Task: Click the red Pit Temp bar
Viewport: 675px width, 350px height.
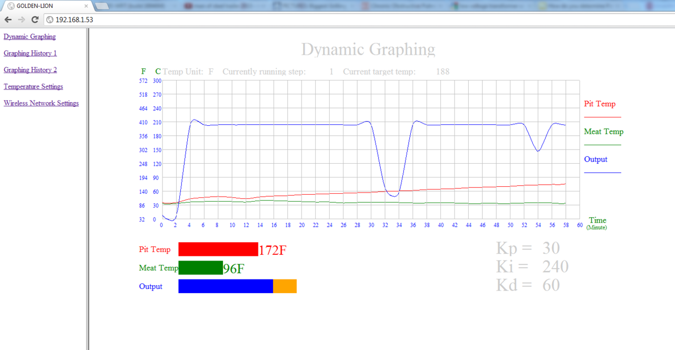Action: tap(218, 249)
